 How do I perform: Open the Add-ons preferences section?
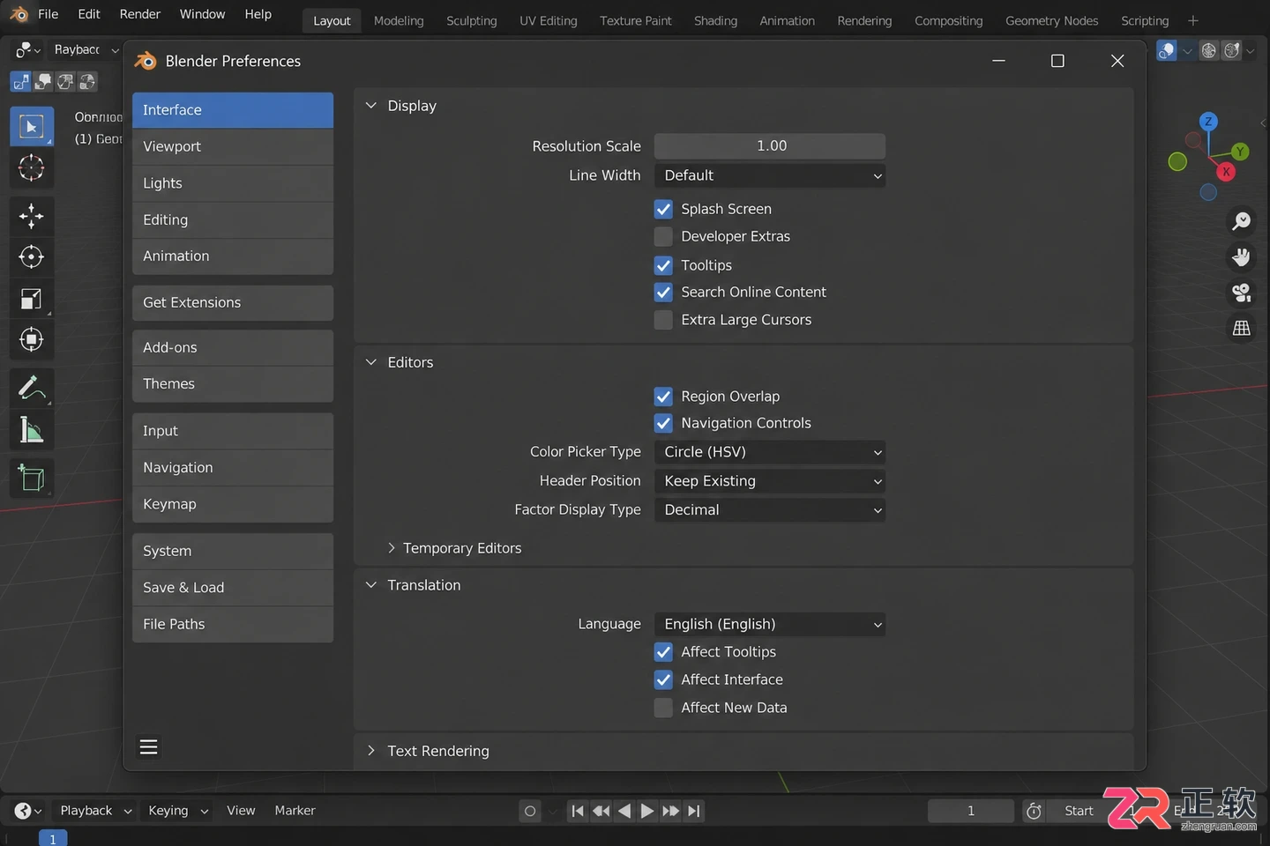click(x=233, y=347)
